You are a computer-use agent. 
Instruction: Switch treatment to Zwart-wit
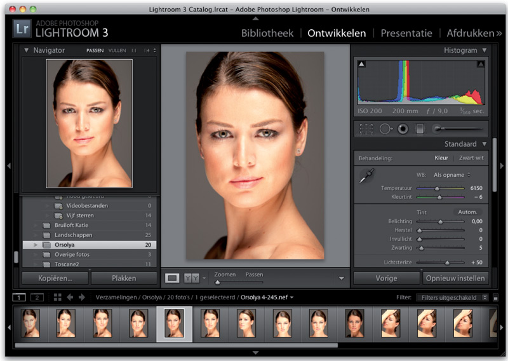[471, 158]
